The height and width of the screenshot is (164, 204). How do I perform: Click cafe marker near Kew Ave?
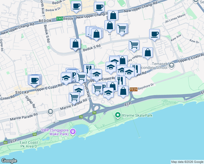pos(154,34)
